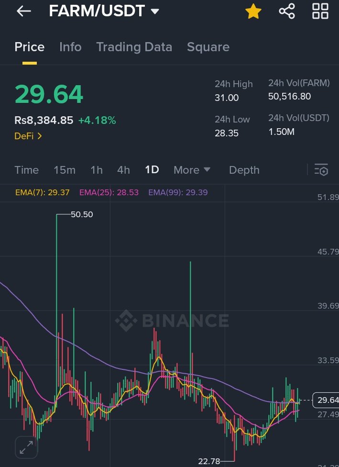
Task: Open the Trading Data tab
Action: (x=134, y=47)
